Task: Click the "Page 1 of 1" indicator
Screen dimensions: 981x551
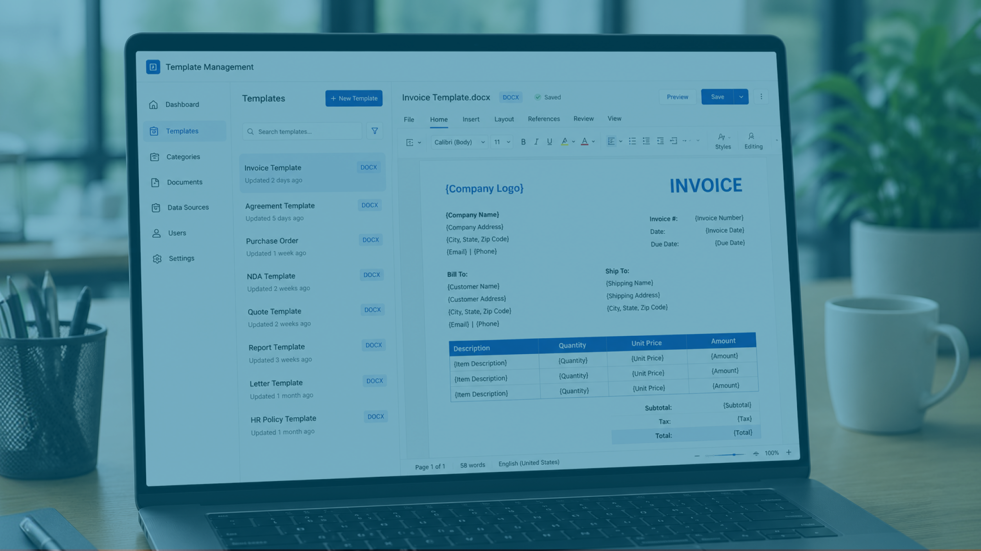Action: (x=430, y=467)
